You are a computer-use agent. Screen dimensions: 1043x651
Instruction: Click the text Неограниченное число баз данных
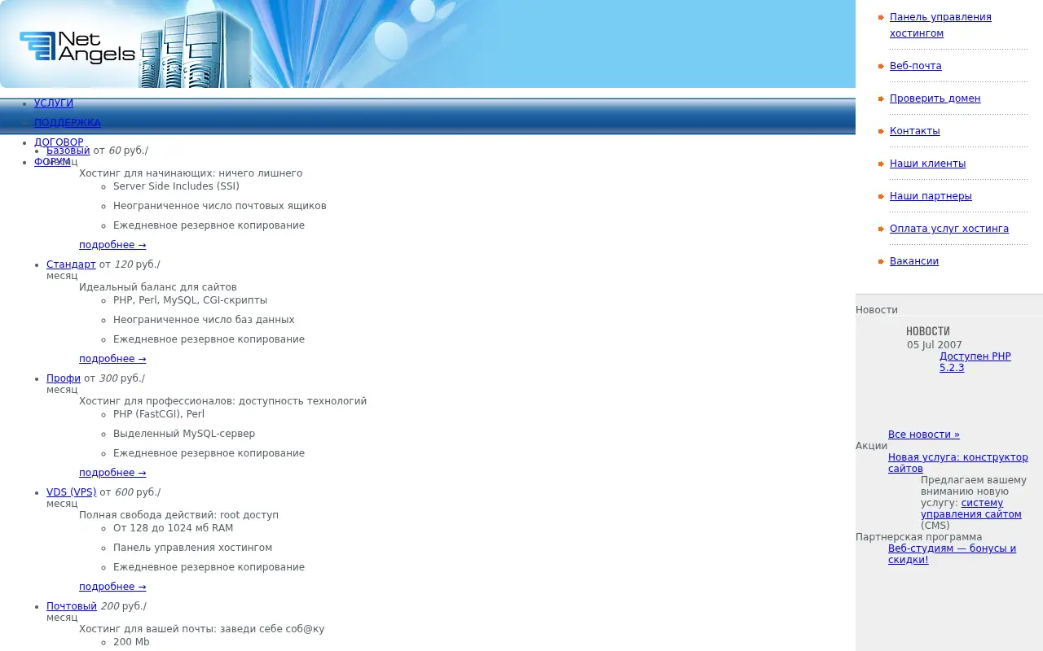point(204,320)
